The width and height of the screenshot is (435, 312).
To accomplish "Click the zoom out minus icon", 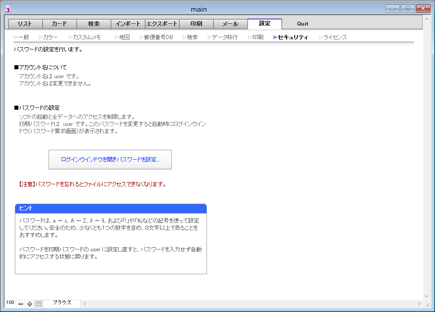I will 21,304.
